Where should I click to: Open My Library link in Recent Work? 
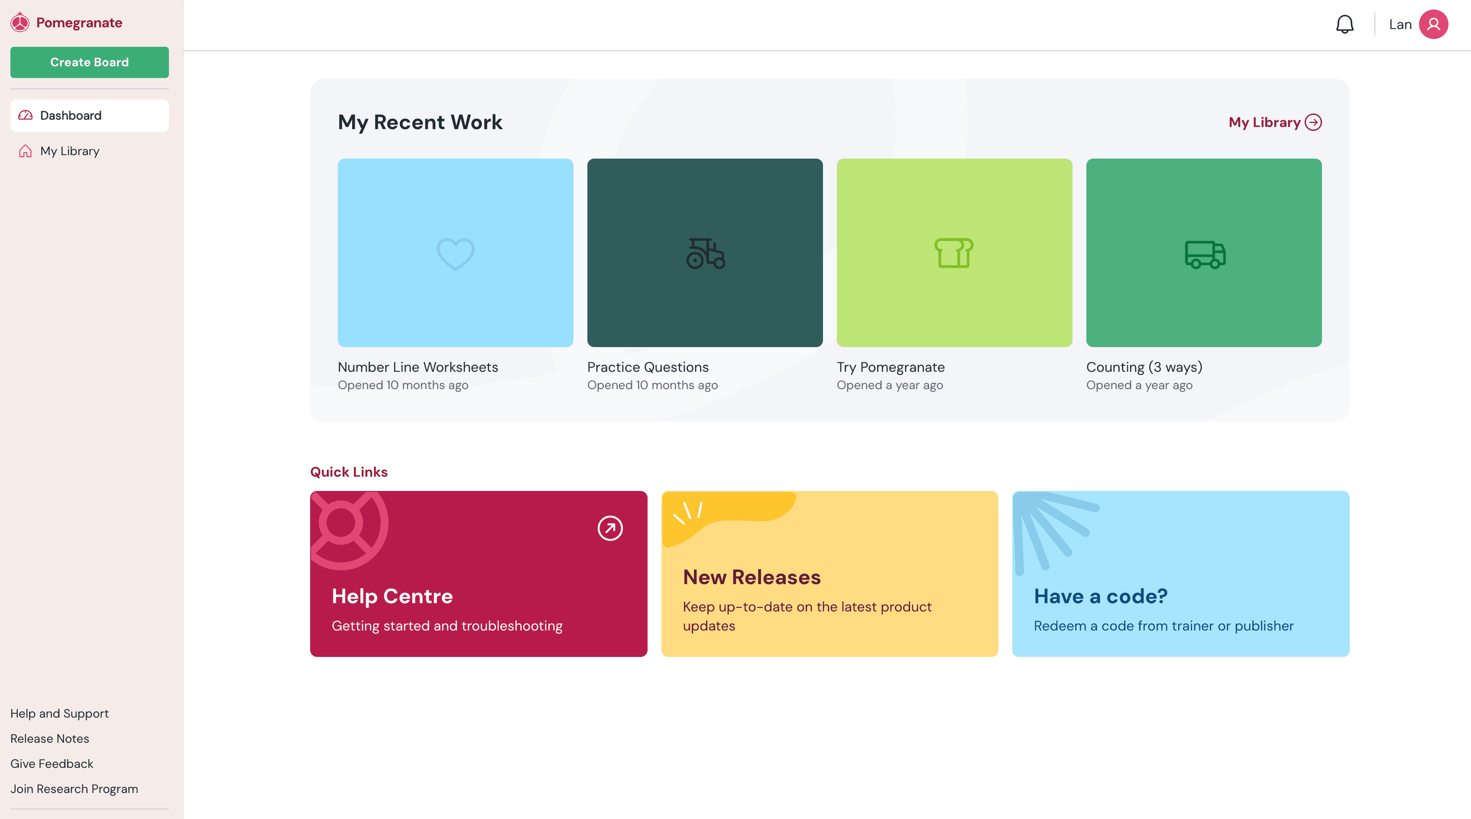(x=1275, y=122)
